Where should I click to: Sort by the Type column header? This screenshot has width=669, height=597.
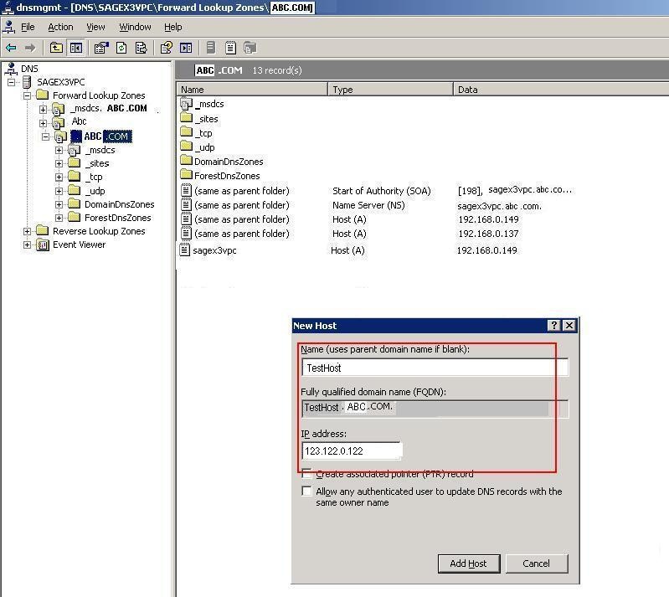point(390,90)
